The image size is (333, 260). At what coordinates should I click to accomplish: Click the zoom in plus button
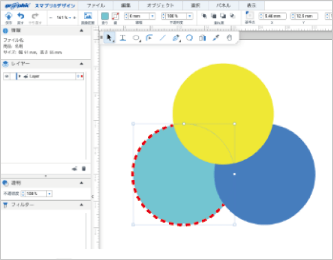point(75,18)
